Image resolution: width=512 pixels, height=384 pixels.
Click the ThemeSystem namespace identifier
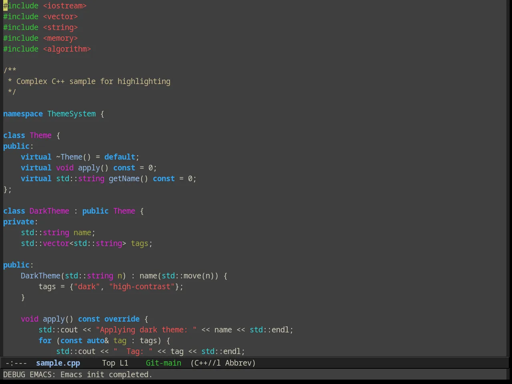click(72, 114)
